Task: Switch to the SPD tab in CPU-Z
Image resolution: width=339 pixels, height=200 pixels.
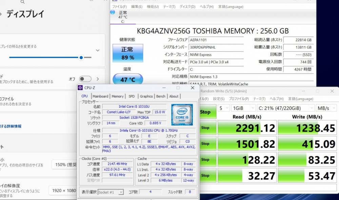Action: [x=132, y=96]
